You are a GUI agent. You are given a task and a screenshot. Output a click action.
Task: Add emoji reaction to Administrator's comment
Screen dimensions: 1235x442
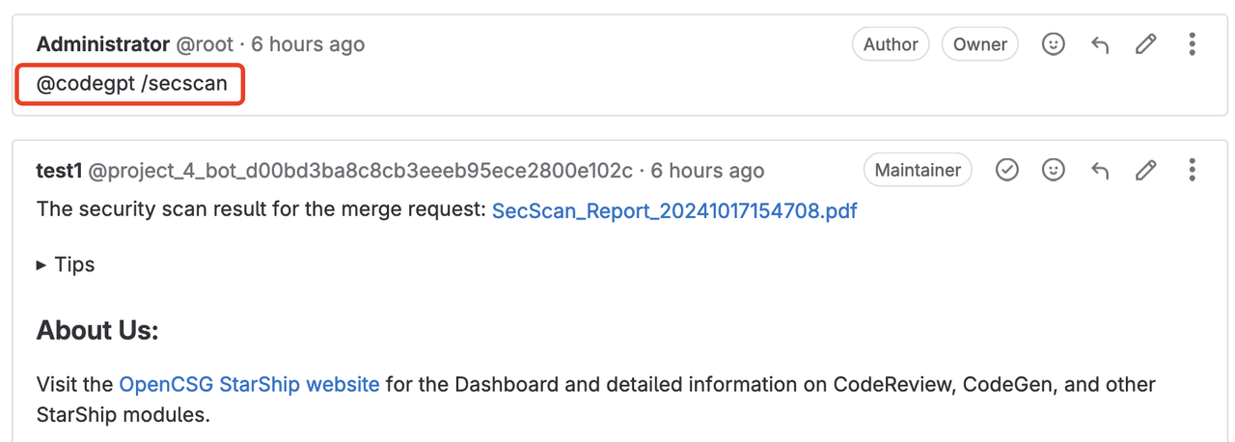click(x=1053, y=44)
